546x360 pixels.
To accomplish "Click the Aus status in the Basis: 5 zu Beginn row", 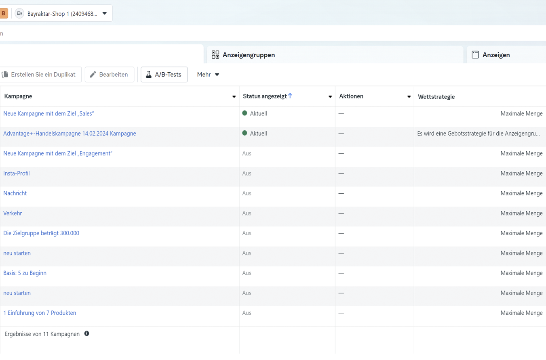I will 247,273.
